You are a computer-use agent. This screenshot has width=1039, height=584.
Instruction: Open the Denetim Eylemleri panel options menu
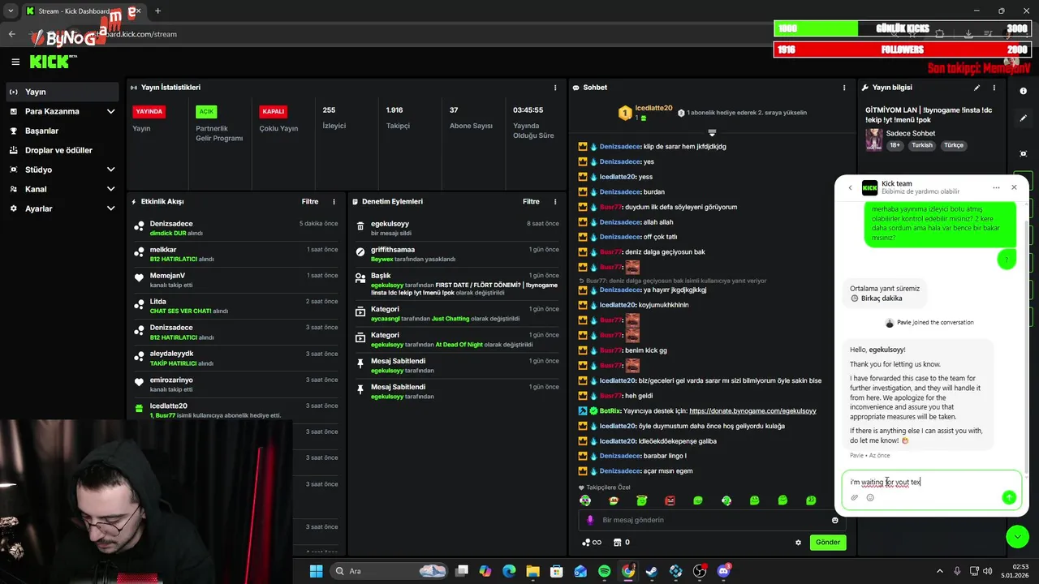point(555,202)
